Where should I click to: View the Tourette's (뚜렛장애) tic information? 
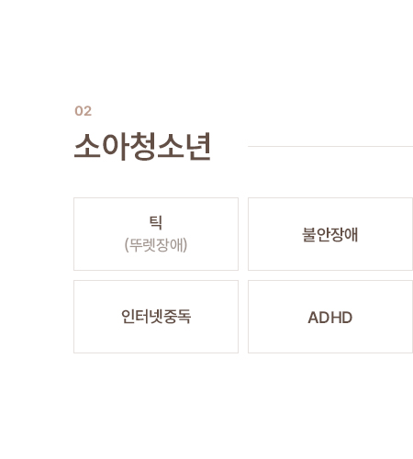click(156, 234)
